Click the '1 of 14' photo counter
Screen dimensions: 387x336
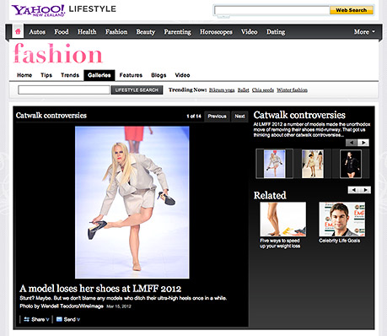(194, 117)
